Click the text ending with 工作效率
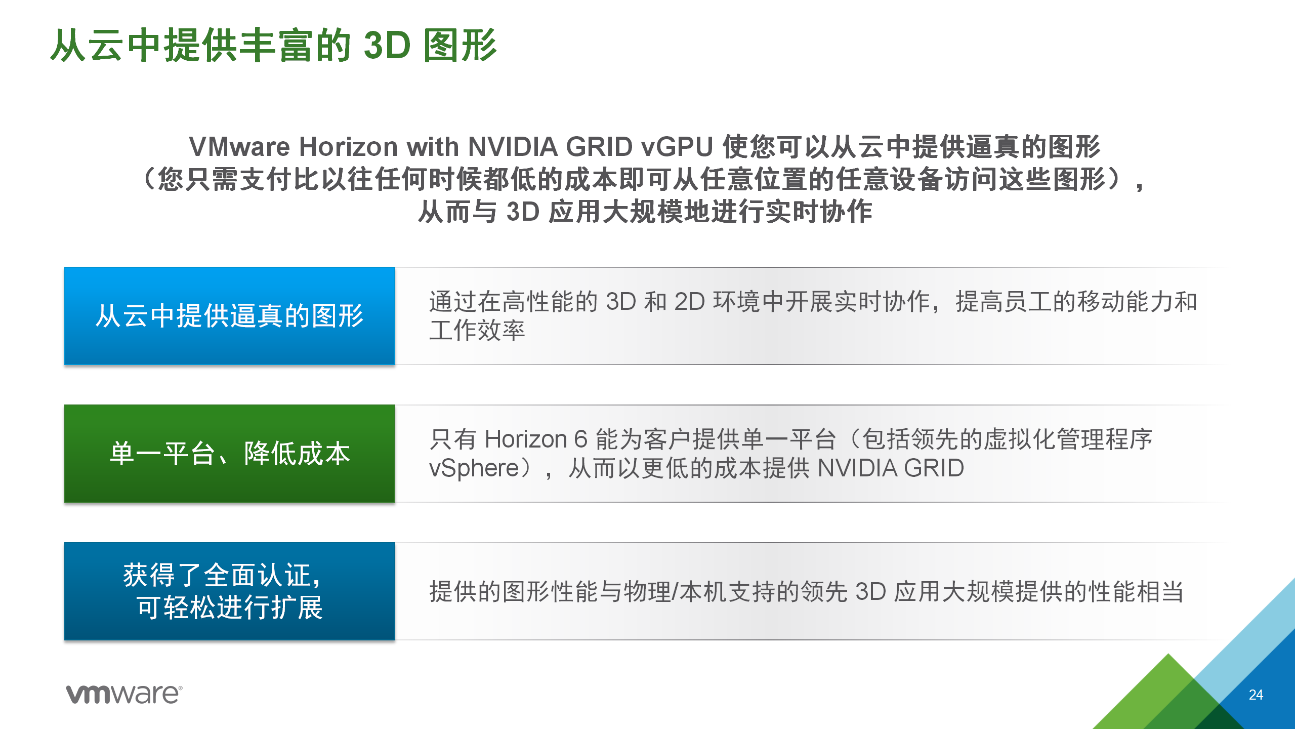This screenshot has width=1295, height=729. tap(477, 331)
